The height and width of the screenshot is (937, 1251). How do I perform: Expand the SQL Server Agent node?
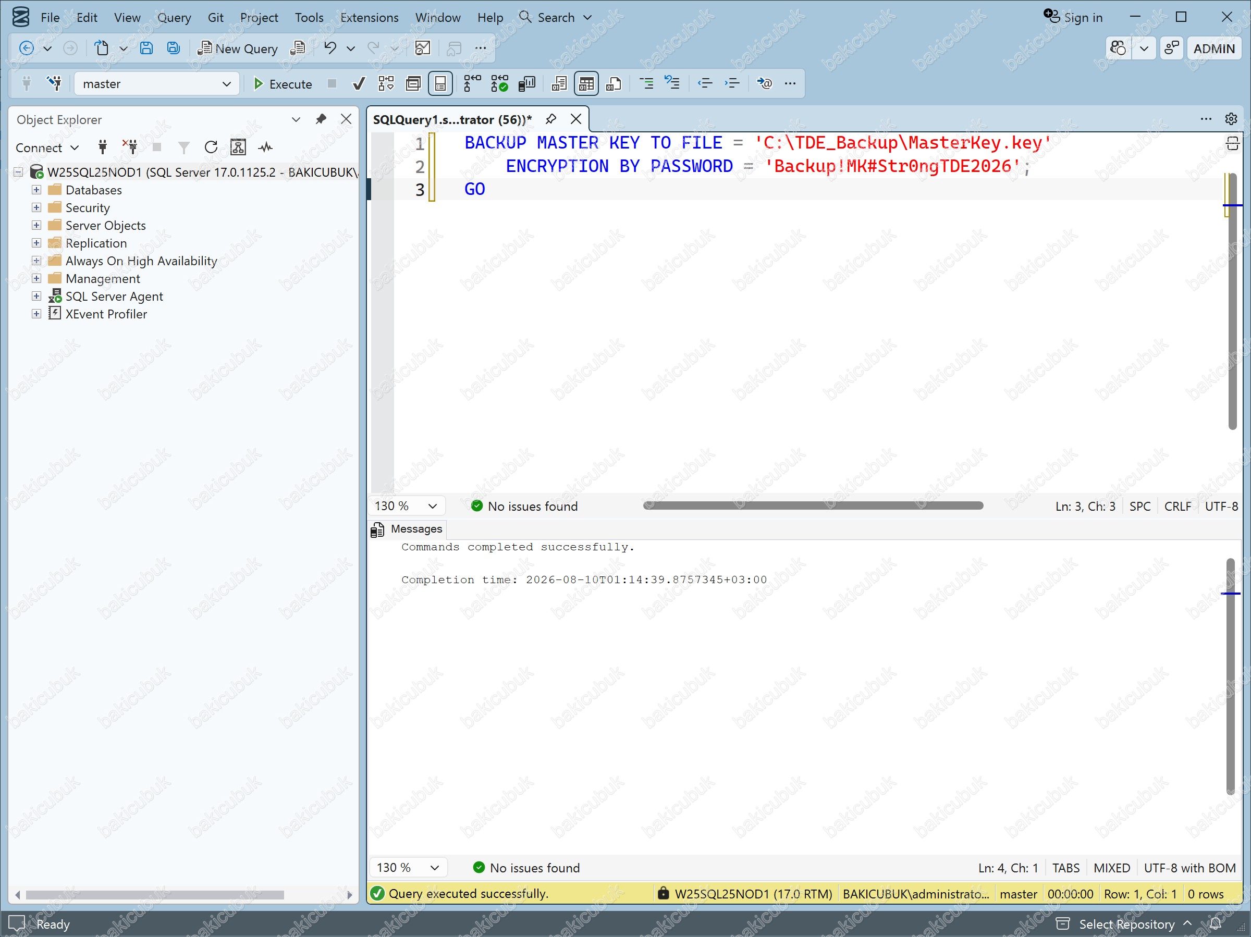click(x=36, y=296)
